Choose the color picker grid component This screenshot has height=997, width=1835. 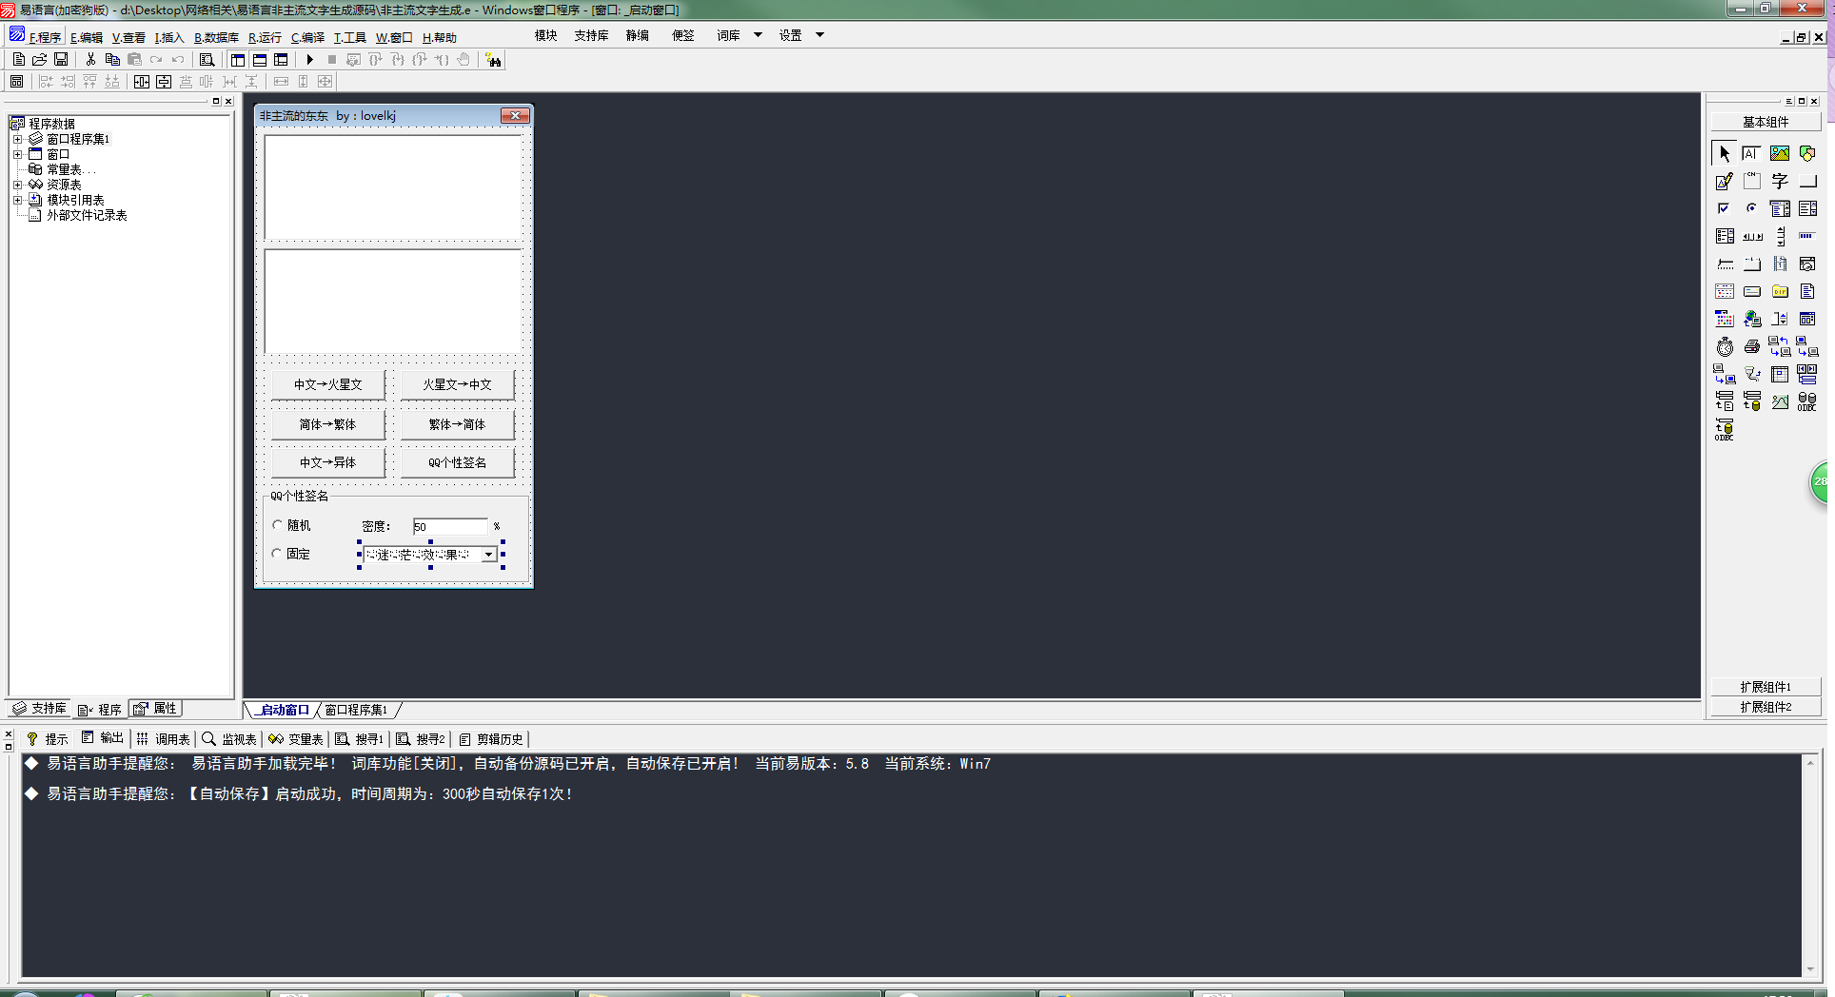point(1724,320)
